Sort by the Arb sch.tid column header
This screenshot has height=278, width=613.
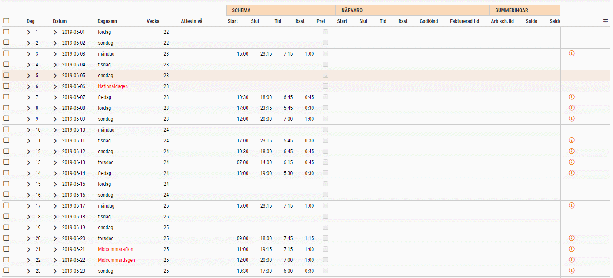(502, 21)
